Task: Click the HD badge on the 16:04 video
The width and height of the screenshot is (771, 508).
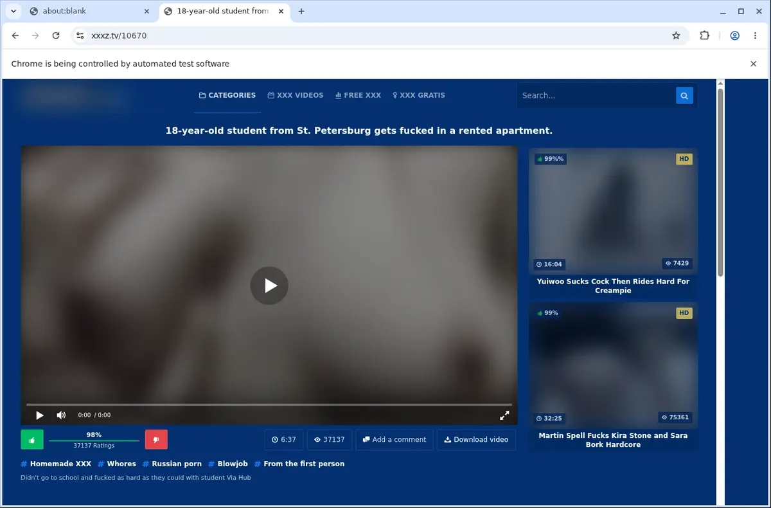Action: (684, 159)
